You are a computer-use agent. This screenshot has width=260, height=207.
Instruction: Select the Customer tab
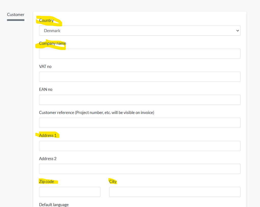(x=16, y=15)
